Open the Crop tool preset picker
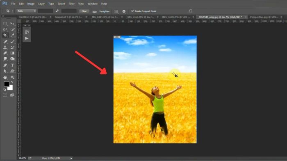287x161 pixels. [x=9, y=11]
